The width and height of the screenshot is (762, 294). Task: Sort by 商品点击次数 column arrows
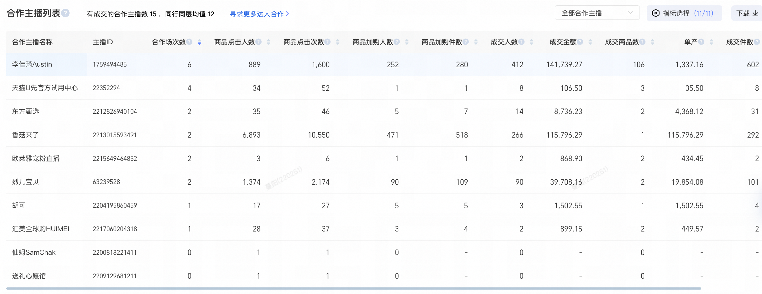pyautogui.click(x=338, y=42)
